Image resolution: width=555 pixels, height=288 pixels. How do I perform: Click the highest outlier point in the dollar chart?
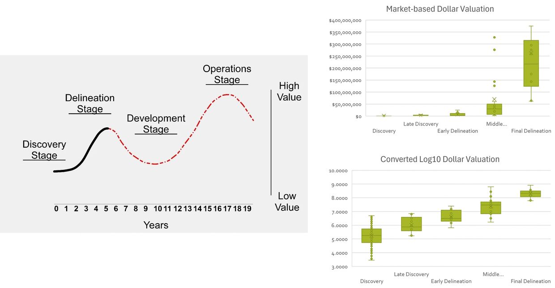pyautogui.click(x=494, y=37)
